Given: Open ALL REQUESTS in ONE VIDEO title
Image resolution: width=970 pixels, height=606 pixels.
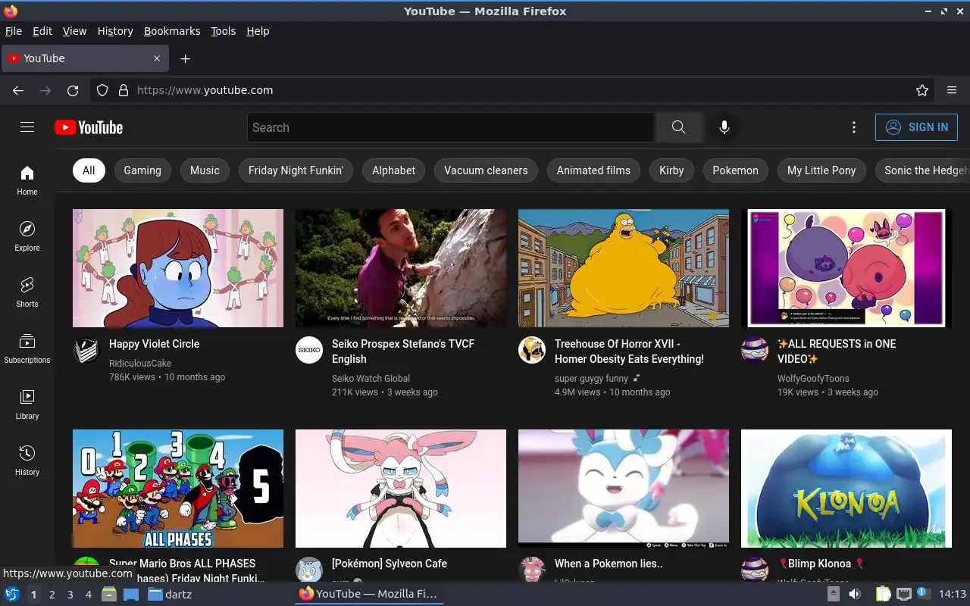Looking at the screenshot, I should click(837, 351).
